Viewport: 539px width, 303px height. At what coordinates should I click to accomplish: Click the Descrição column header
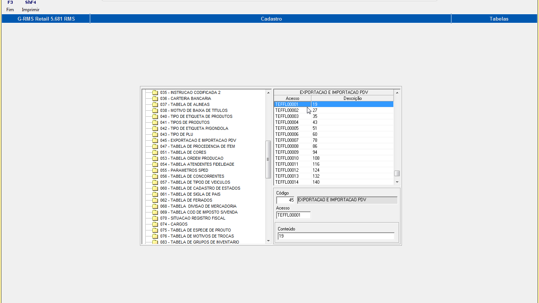coord(352,98)
